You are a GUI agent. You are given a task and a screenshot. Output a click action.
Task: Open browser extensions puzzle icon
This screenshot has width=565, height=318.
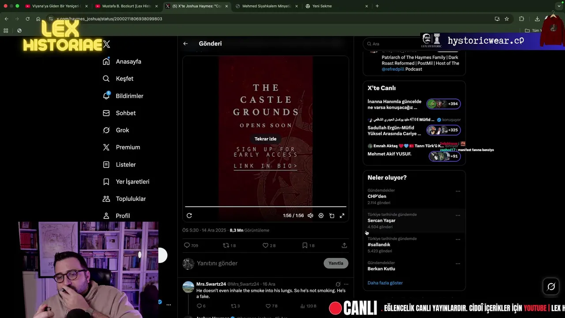[x=521, y=19]
